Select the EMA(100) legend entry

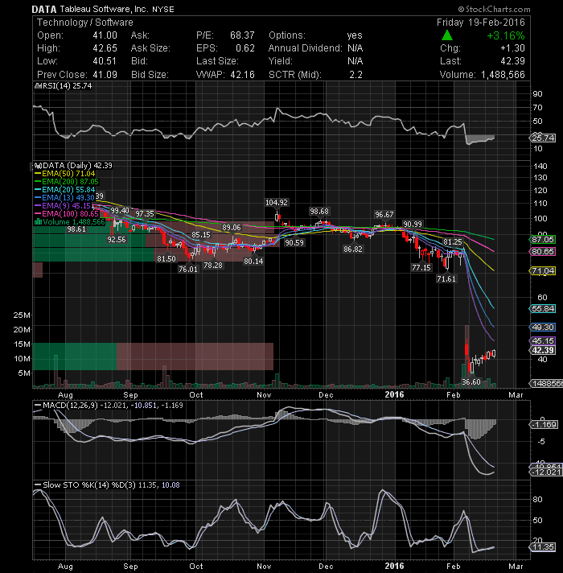tap(67, 214)
